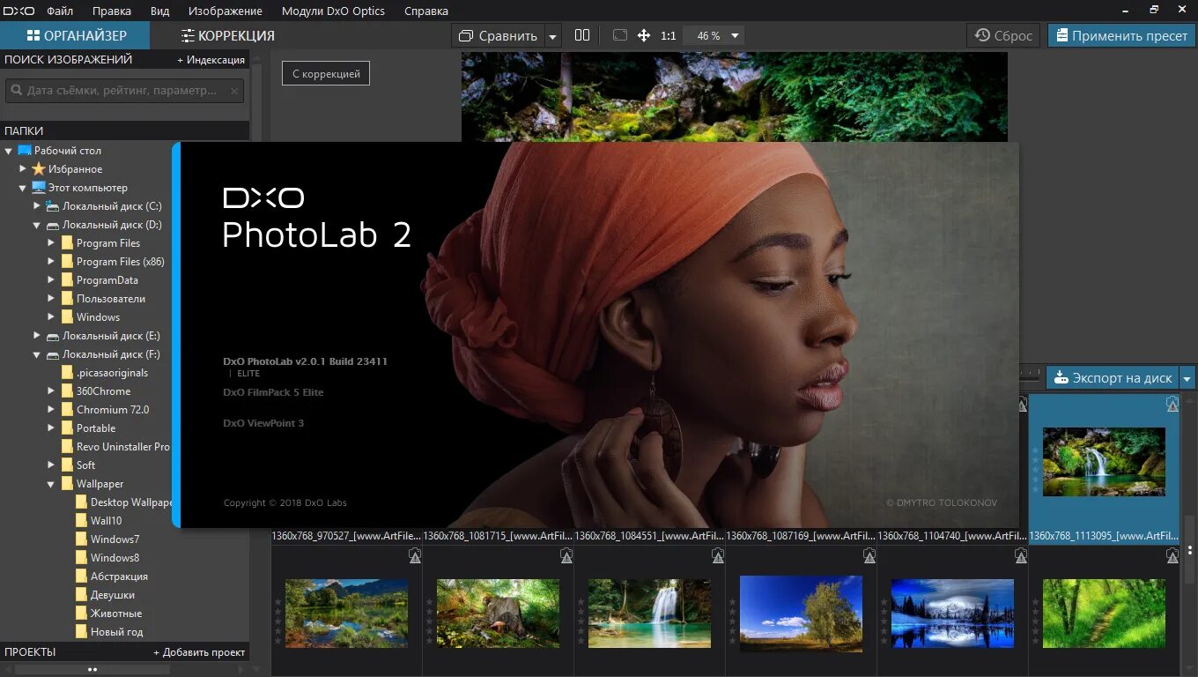This screenshot has width=1198, height=677.
Task: Open the Модули DxO Optics menu
Action: (x=333, y=11)
